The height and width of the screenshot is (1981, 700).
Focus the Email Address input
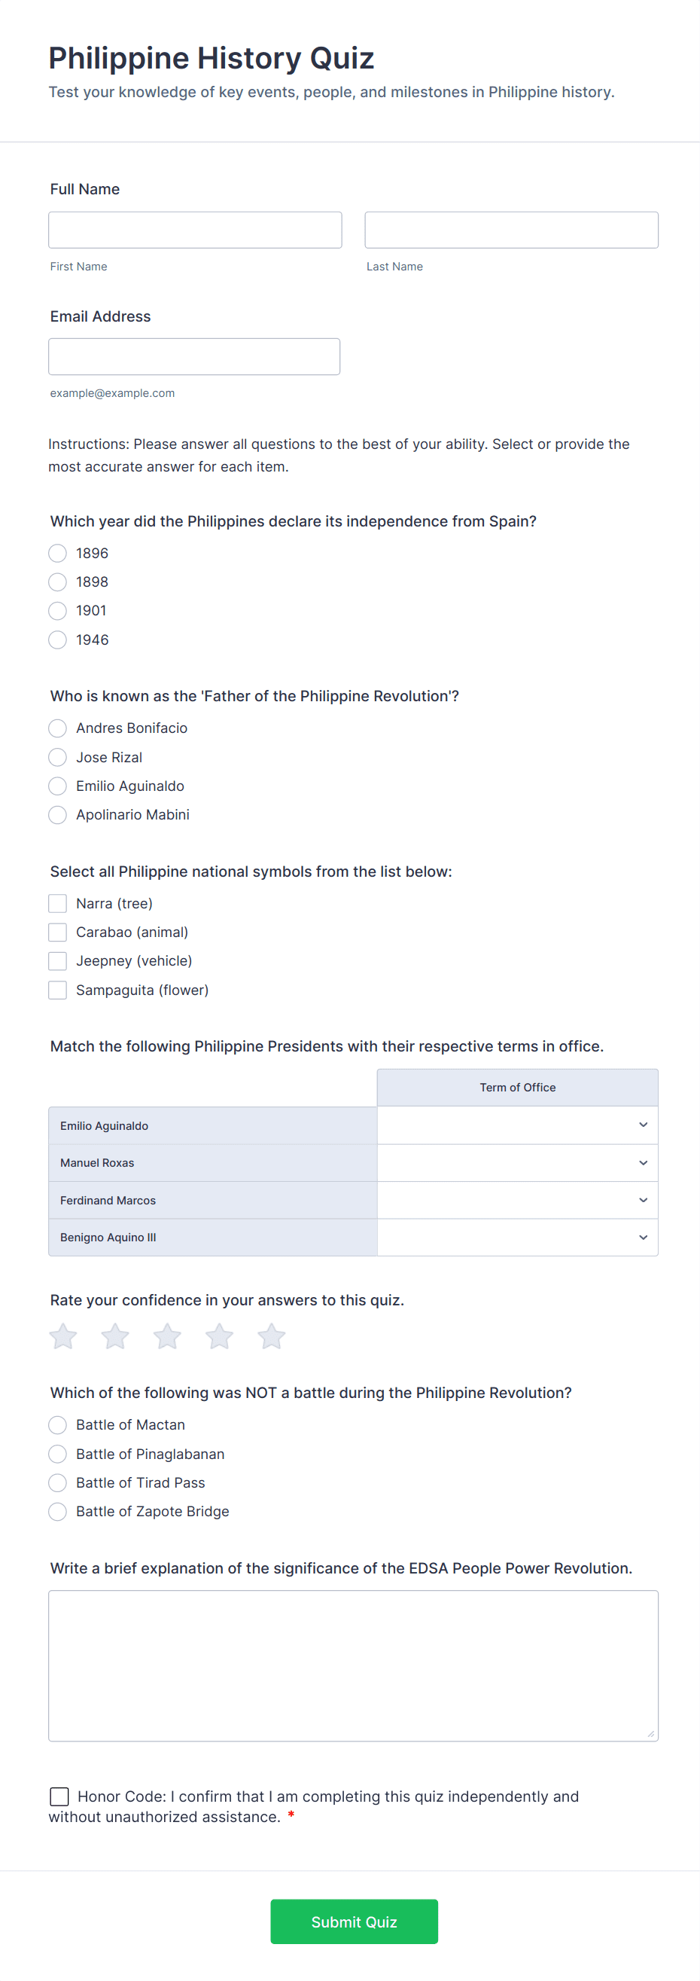click(194, 356)
